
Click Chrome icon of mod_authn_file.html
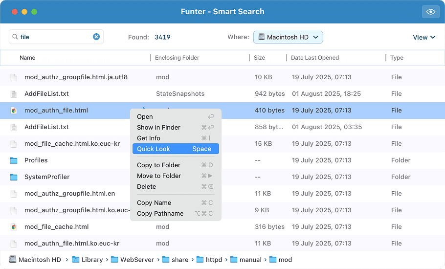click(x=14, y=111)
